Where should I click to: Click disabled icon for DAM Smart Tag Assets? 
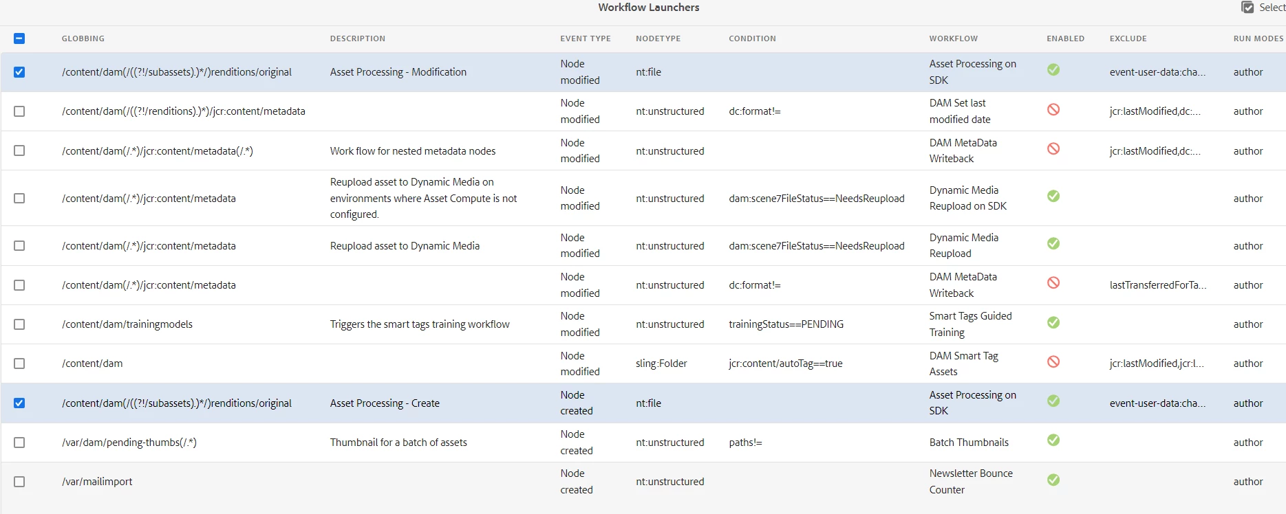(1053, 361)
